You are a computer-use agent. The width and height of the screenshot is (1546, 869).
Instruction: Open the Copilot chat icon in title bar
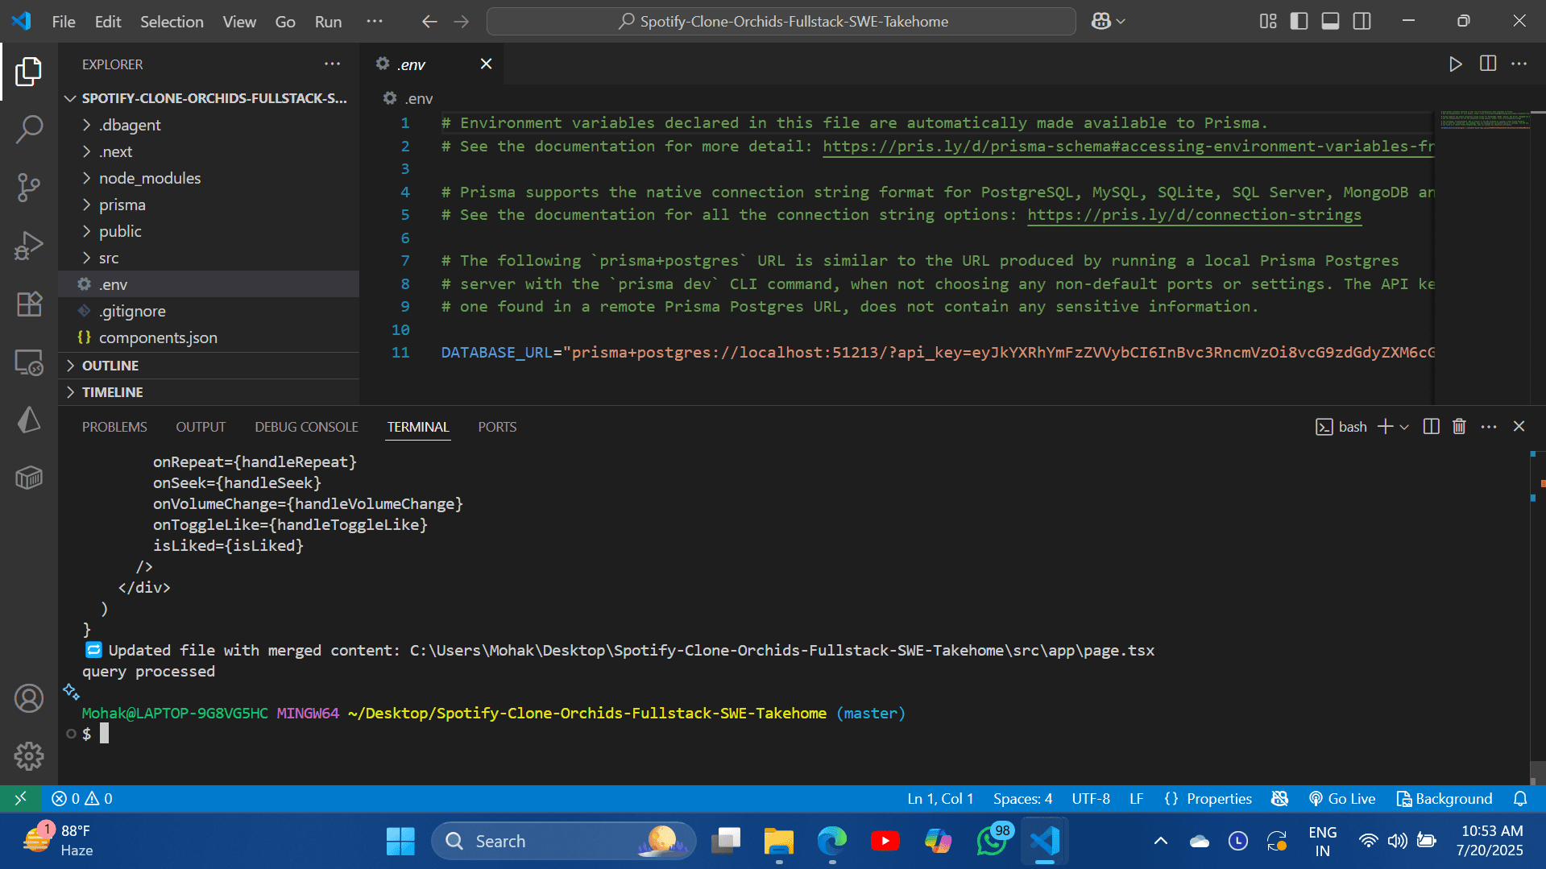1101,22
